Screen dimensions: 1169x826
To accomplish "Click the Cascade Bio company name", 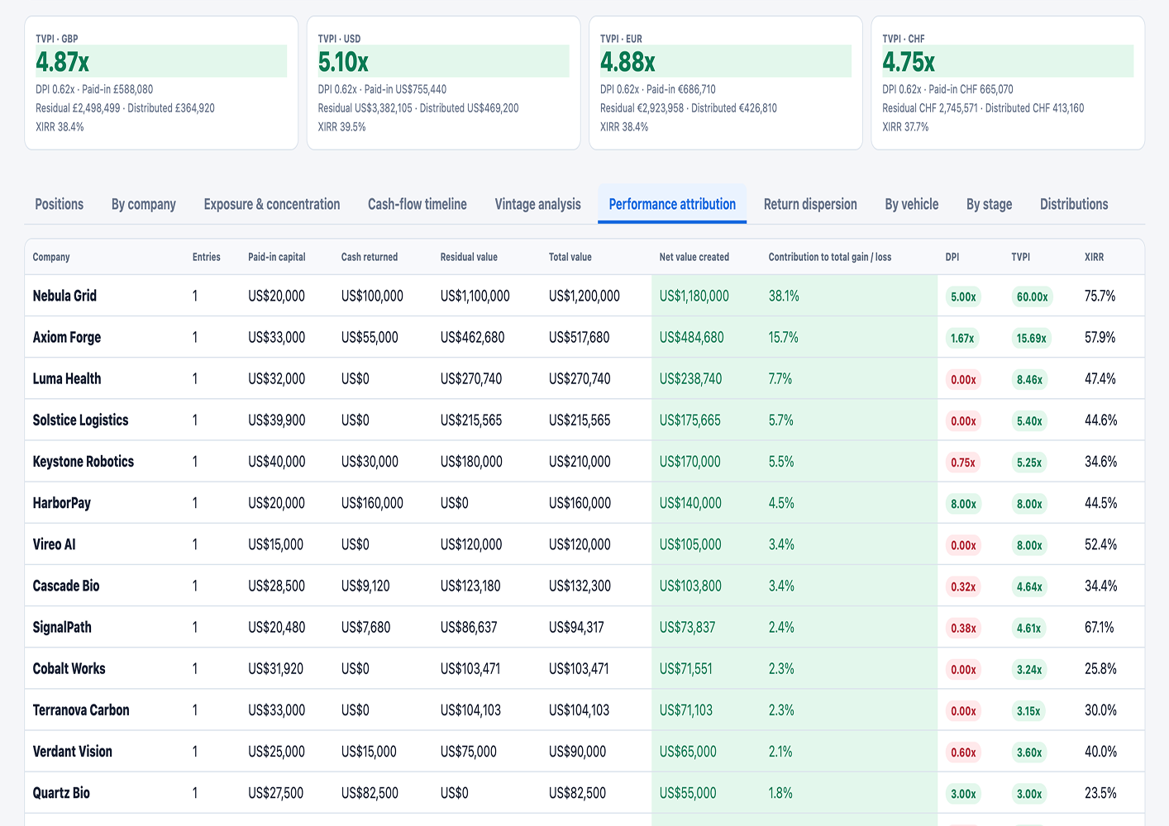I will [x=66, y=585].
